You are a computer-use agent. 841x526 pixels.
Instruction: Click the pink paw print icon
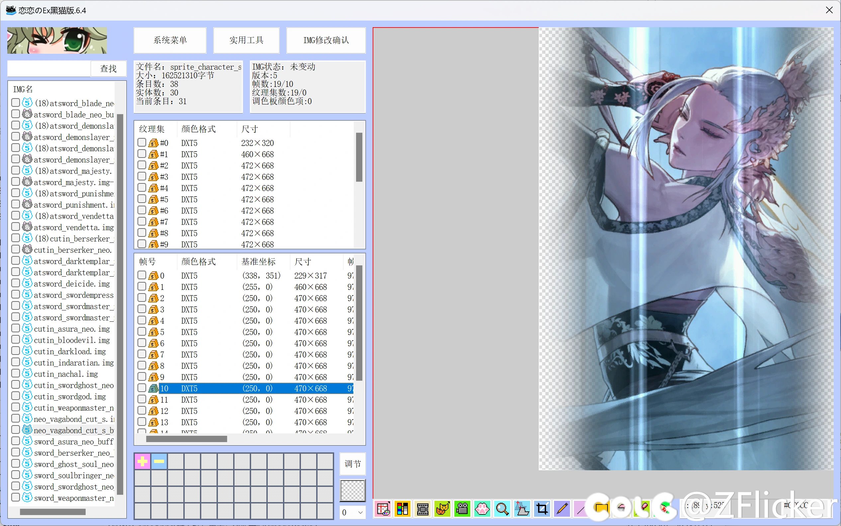482,509
